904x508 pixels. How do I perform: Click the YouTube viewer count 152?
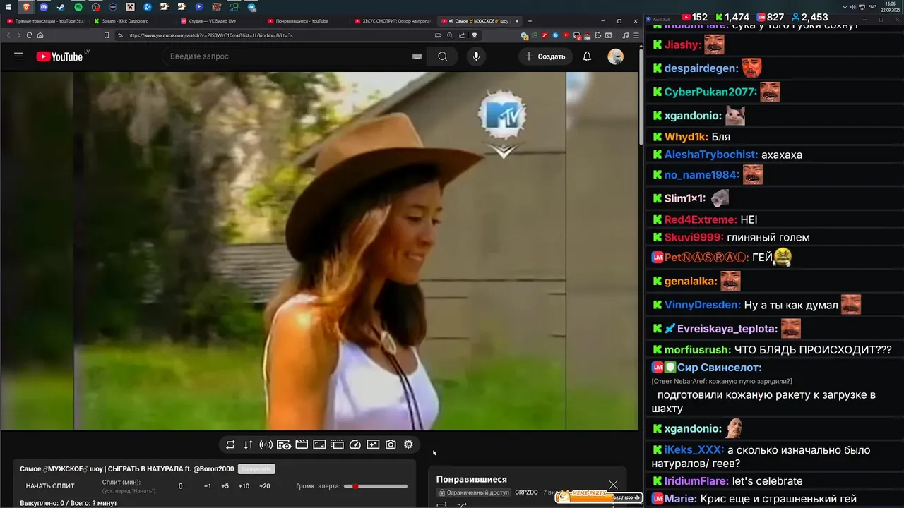point(694,17)
